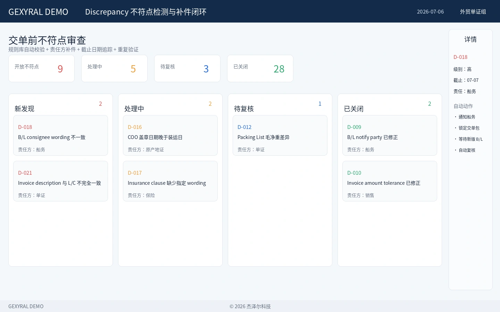Select the 已关闭 stat card showing 28

pyautogui.click(x=260, y=68)
